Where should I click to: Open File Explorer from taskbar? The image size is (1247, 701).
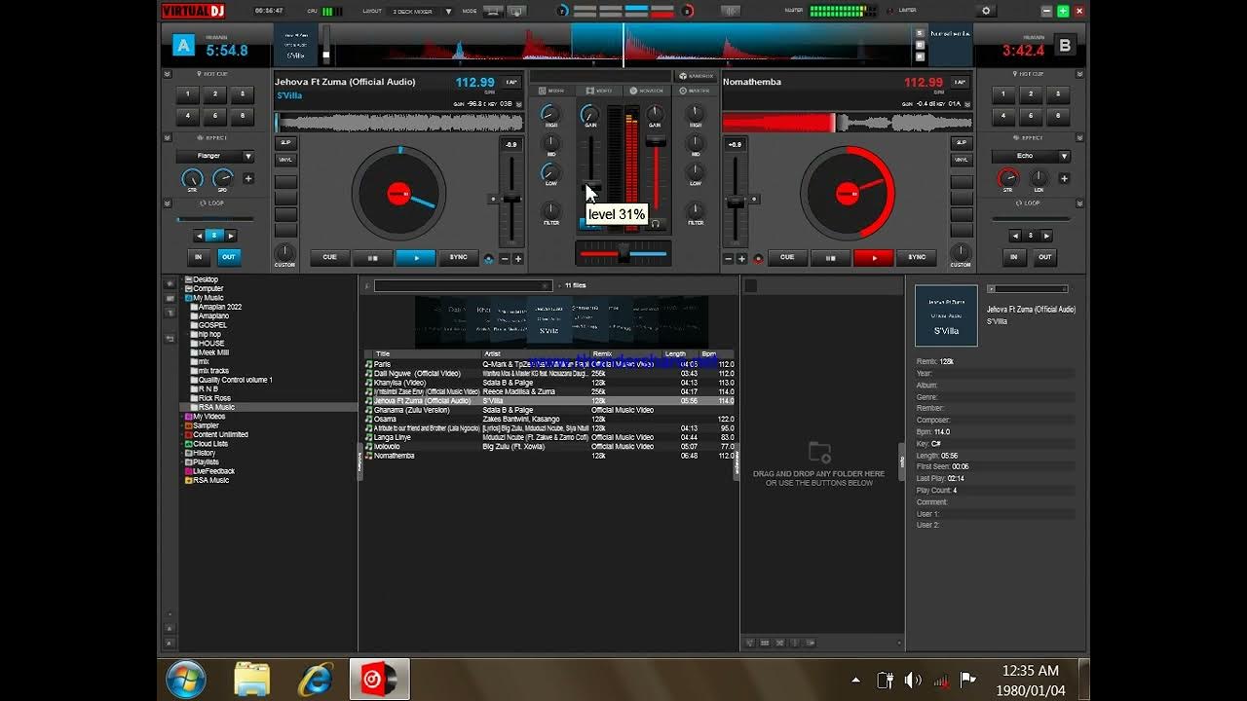[252, 679]
